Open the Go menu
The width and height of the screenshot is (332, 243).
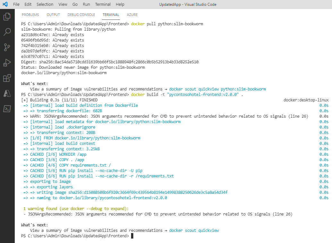coord(75,4)
